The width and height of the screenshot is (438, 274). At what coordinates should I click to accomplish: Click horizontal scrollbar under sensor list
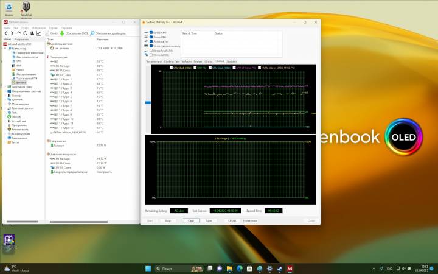(78, 222)
